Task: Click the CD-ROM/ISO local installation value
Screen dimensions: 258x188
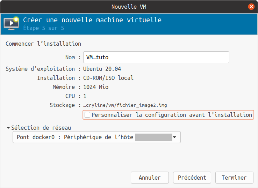Action: click(x=108, y=78)
